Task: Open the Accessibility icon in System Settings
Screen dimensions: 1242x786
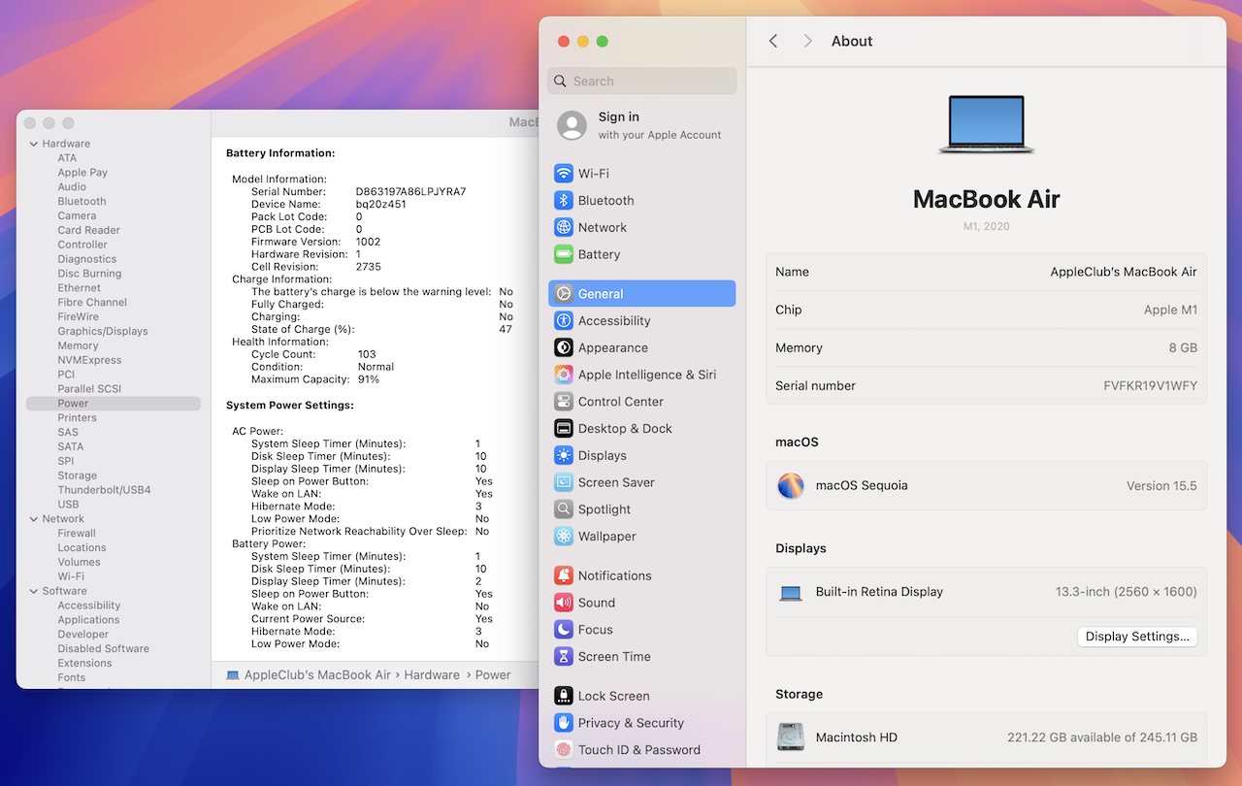Action: (x=564, y=321)
